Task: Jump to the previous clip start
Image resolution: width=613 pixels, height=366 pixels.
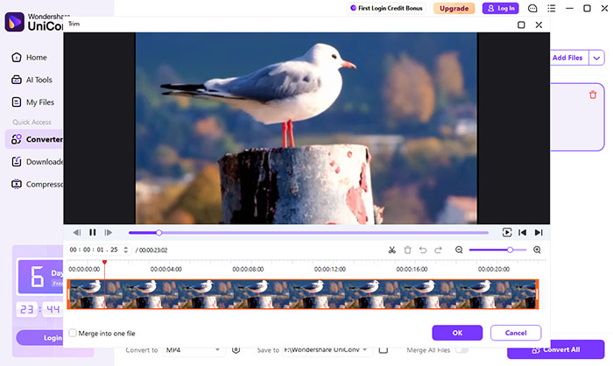Action: [x=522, y=232]
